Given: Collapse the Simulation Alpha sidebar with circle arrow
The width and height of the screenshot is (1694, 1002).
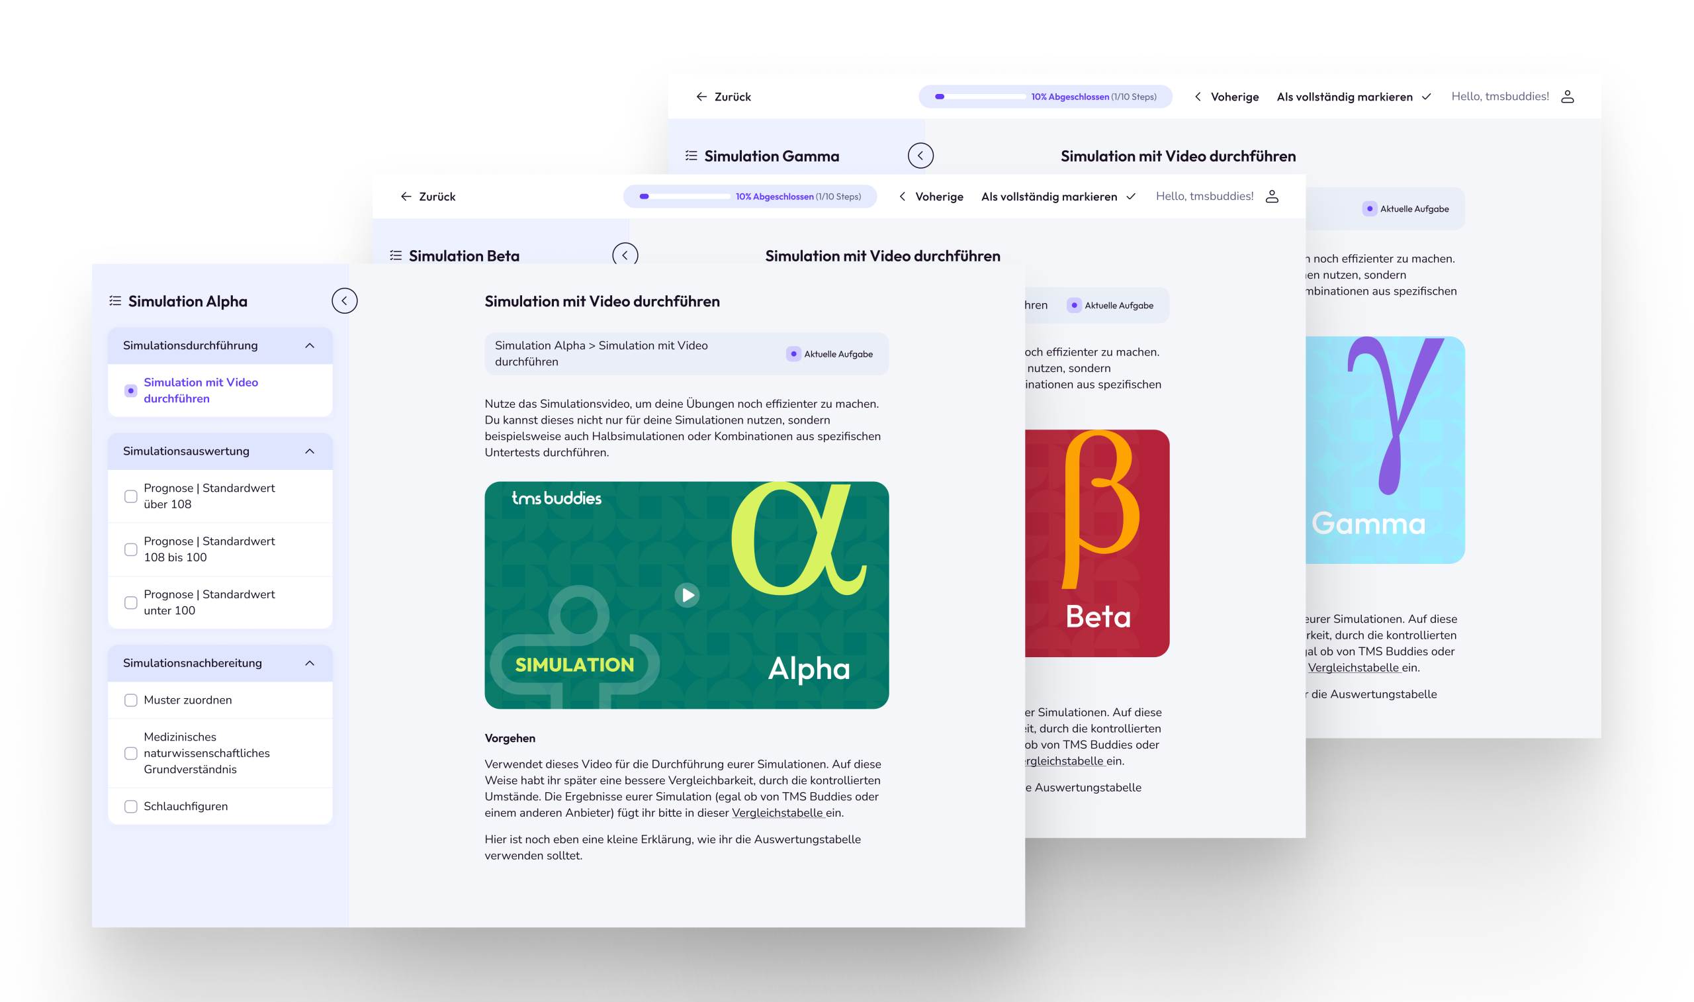Looking at the screenshot, I should tap(344, 301).
